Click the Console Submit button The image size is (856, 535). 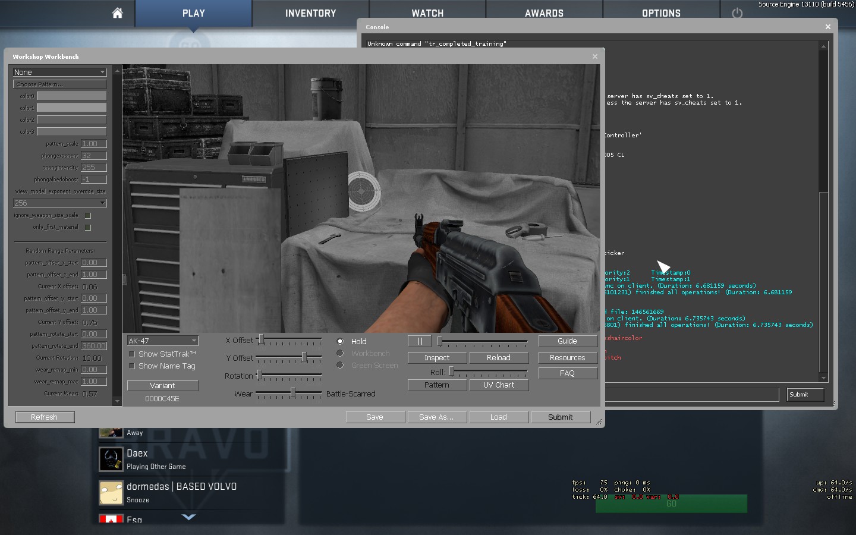(x=805, y=395)
